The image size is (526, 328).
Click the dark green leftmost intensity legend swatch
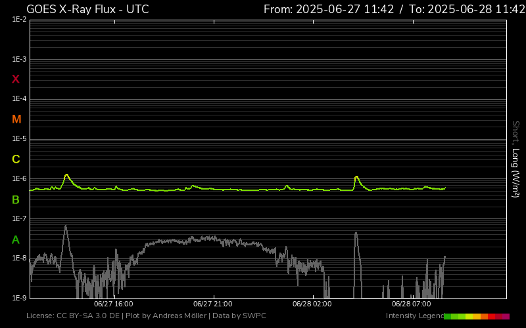[x=448, y=316]
